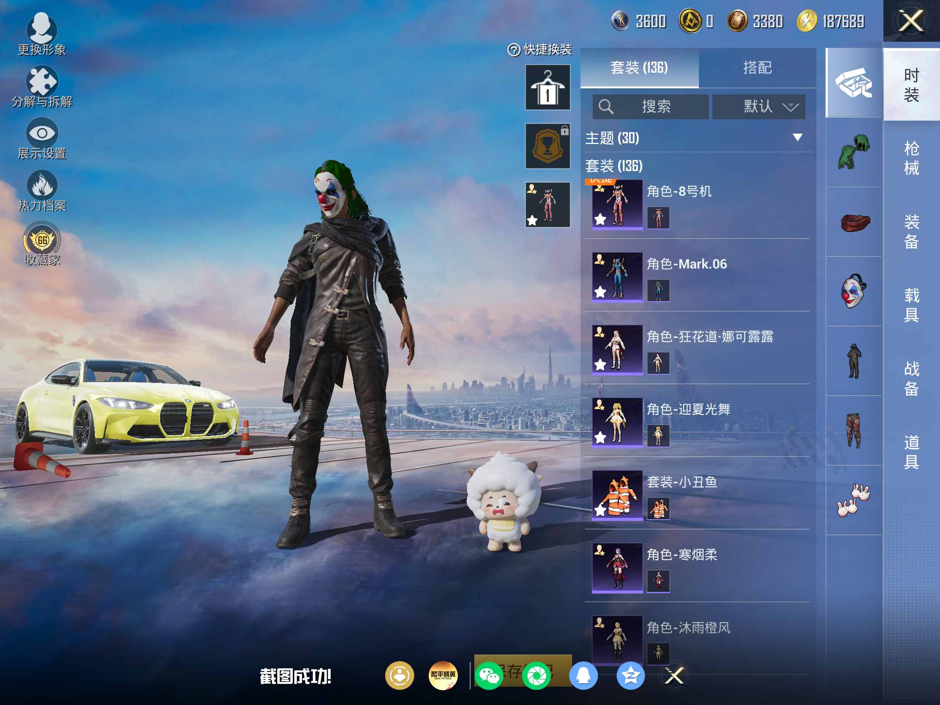Image resolution: width=940 pixels, height=705 pixels.
Task: Select the outfit box set category icon
Action: pyautogui.click(x=853, y=83)
